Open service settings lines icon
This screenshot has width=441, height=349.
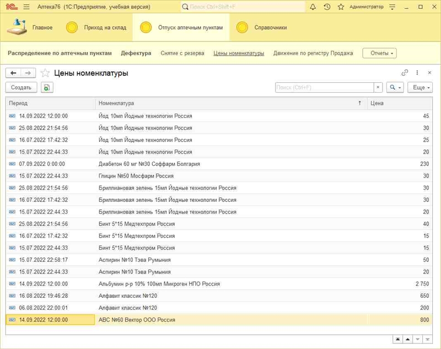tap(392, 7)
